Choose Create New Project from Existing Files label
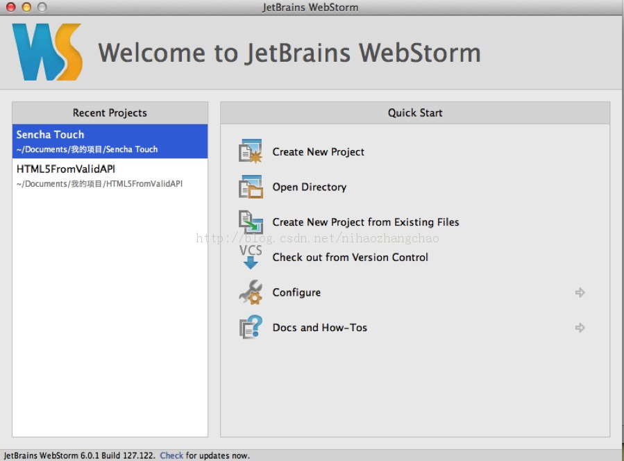Viewport: 624px width, 461px height. point(366,222)
